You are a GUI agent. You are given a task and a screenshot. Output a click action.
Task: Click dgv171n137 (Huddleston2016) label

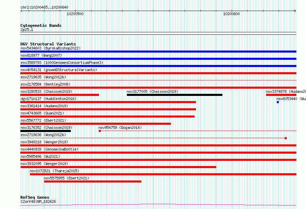48,99
